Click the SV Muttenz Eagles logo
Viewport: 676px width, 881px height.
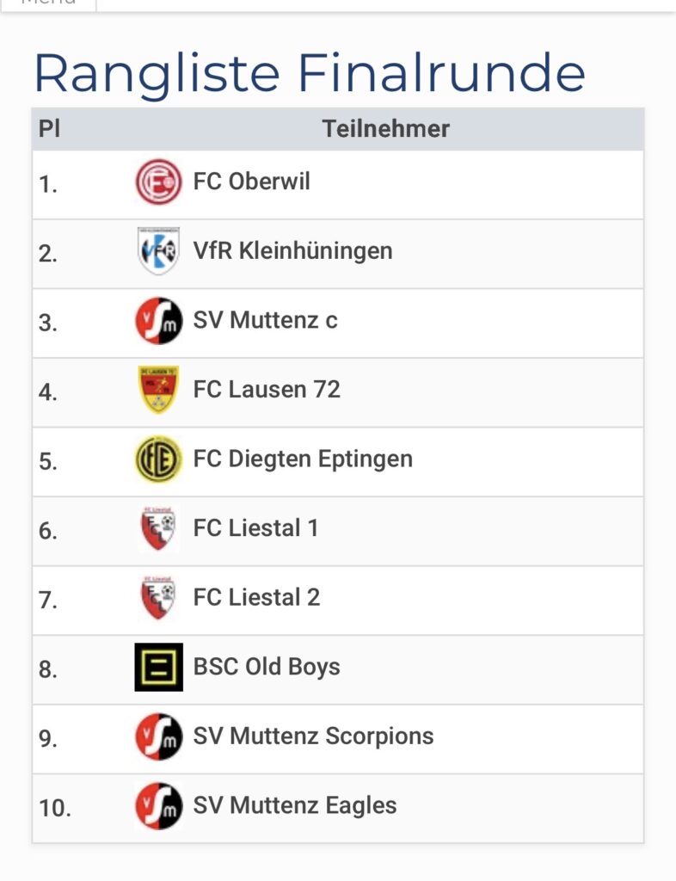[159, 806]
